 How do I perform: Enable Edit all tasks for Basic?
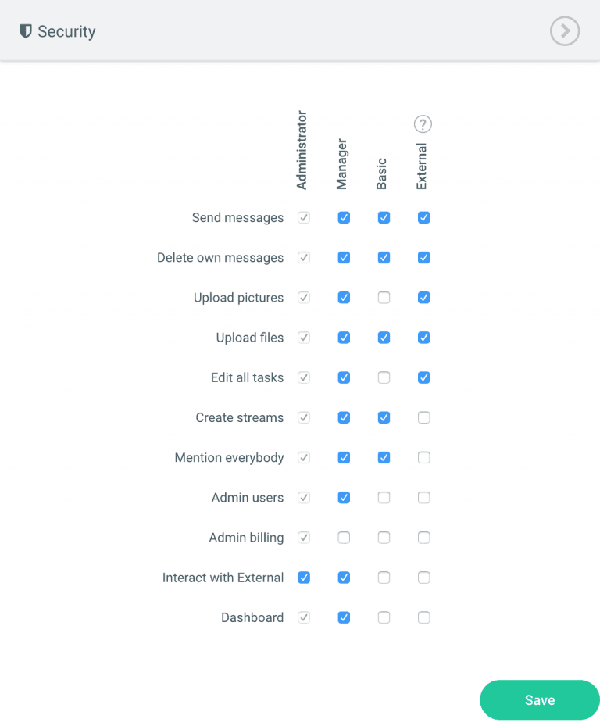click(384, 377)
